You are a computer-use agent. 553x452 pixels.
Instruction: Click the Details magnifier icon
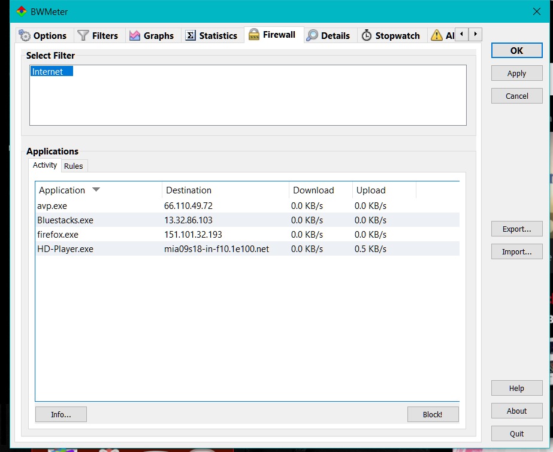point(312,35)
